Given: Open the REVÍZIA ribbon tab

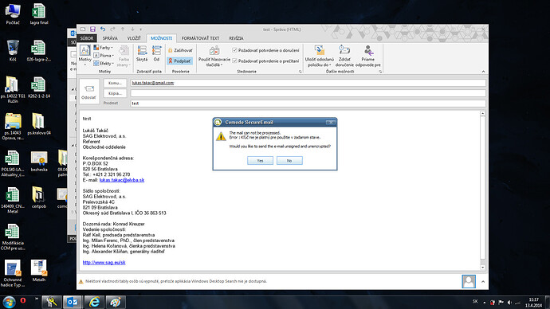Looking at the screenshot, I should click(236, 38).
